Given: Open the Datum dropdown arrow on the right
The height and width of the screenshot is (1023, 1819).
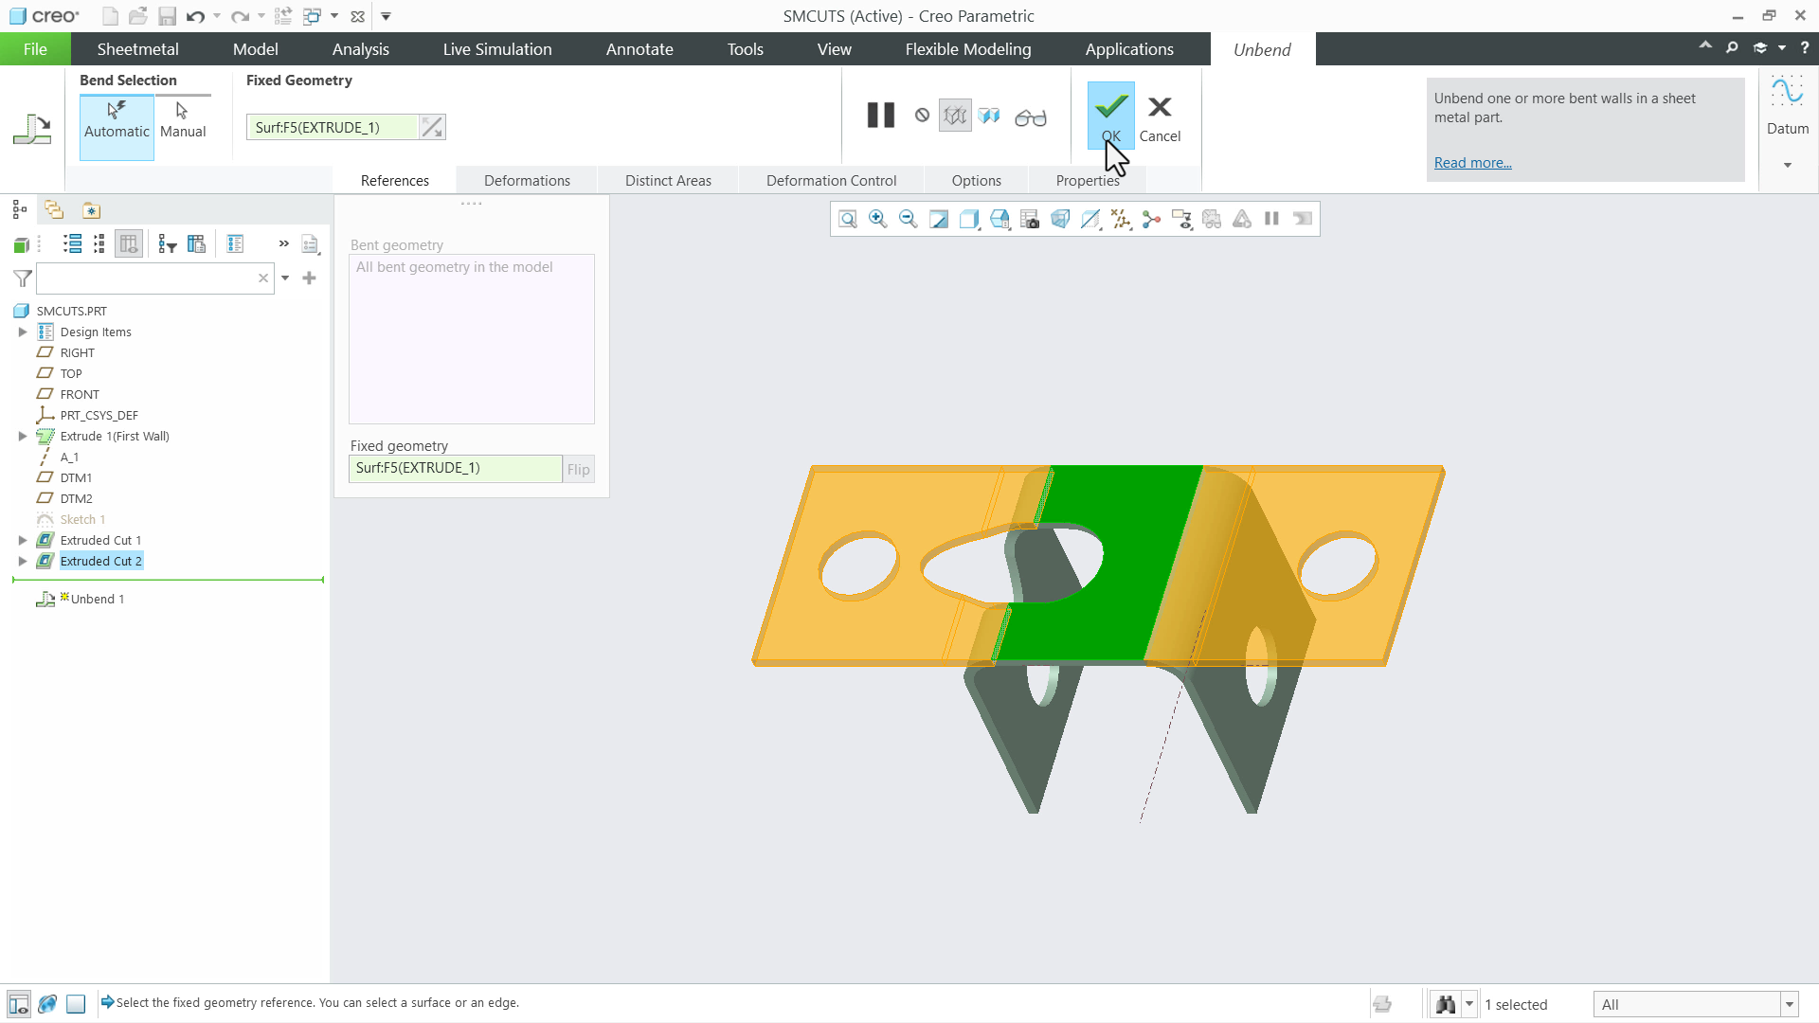Looking at the screenshot, I should click(1788, 164).
